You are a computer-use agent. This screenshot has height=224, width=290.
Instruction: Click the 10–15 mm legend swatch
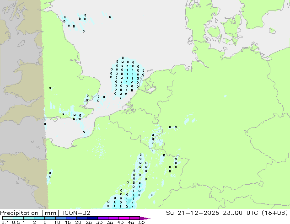60,218
